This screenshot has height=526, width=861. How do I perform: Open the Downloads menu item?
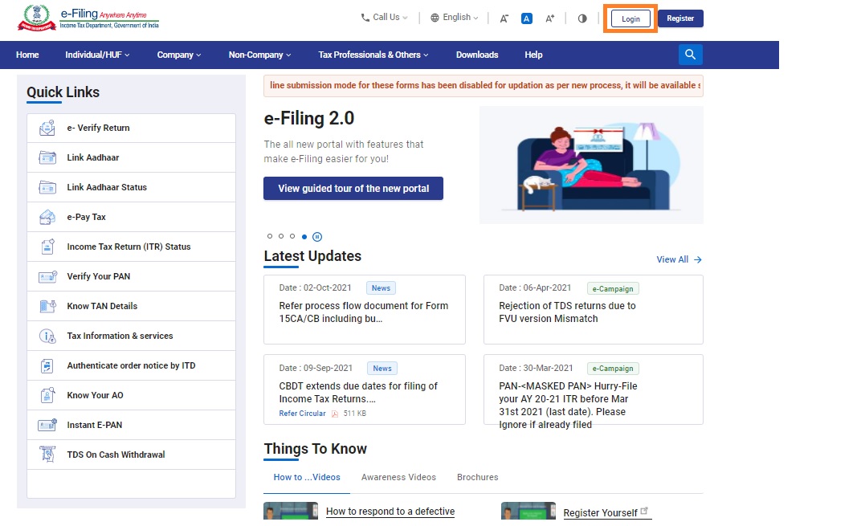point(477,55)
